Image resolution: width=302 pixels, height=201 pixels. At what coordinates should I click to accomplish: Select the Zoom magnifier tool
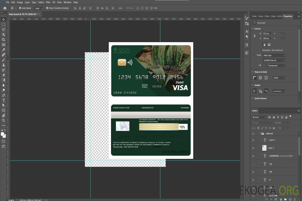coord(3,120)
